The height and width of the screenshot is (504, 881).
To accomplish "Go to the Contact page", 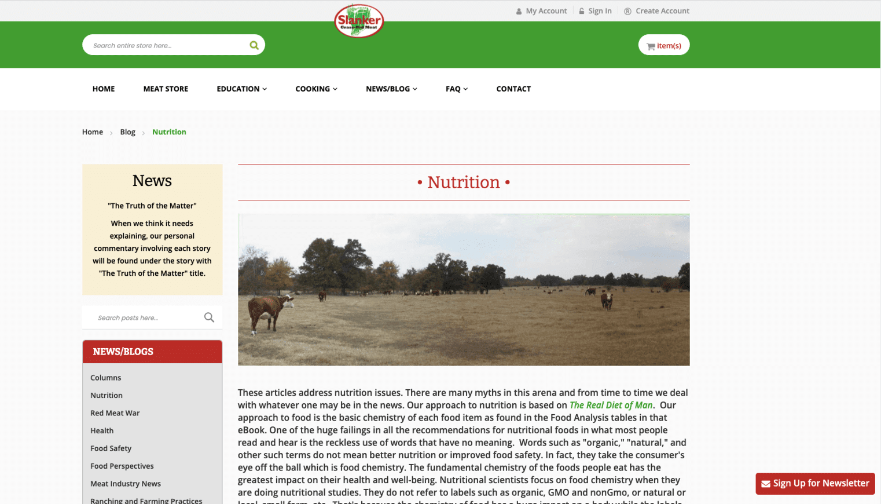I will point(513,89).
